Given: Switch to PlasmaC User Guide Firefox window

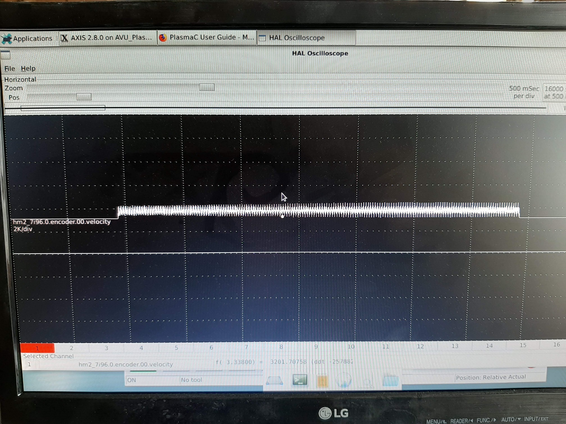Looking at the screenshot, I should click(207, 38).
